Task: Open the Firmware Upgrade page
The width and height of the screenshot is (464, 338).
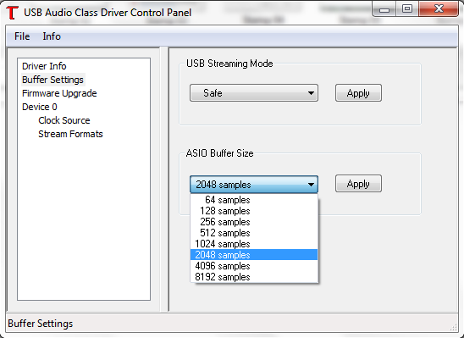Action: pos(59,93)
